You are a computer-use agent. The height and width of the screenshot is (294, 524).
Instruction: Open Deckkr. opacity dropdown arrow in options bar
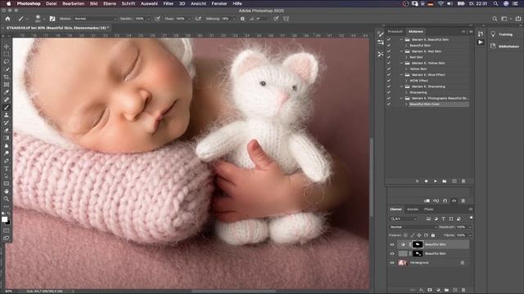(x=149, y=19)
